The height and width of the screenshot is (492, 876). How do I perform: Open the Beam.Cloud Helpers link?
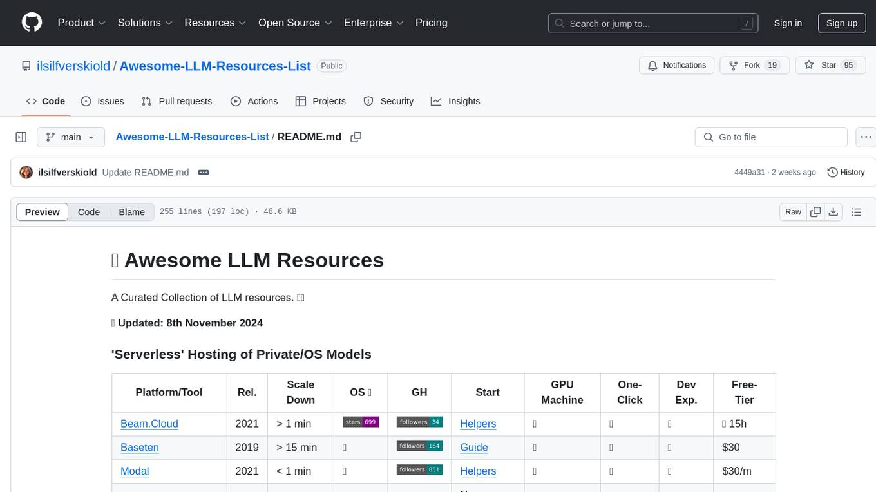478,424
